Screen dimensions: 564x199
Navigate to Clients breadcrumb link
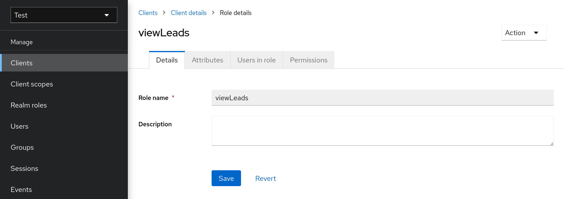coord(148,13)
